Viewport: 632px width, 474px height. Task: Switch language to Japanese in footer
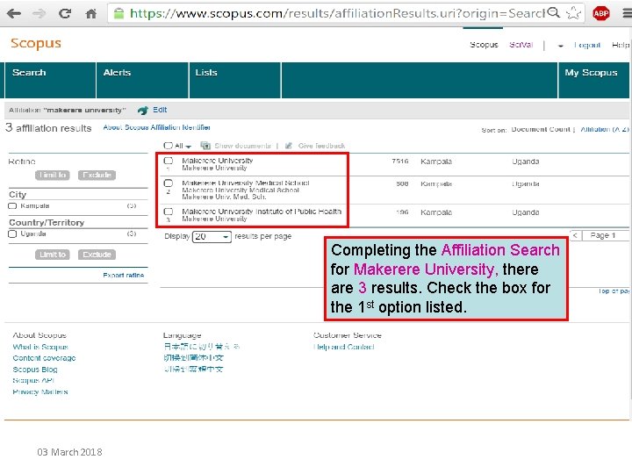pos(202,346)
